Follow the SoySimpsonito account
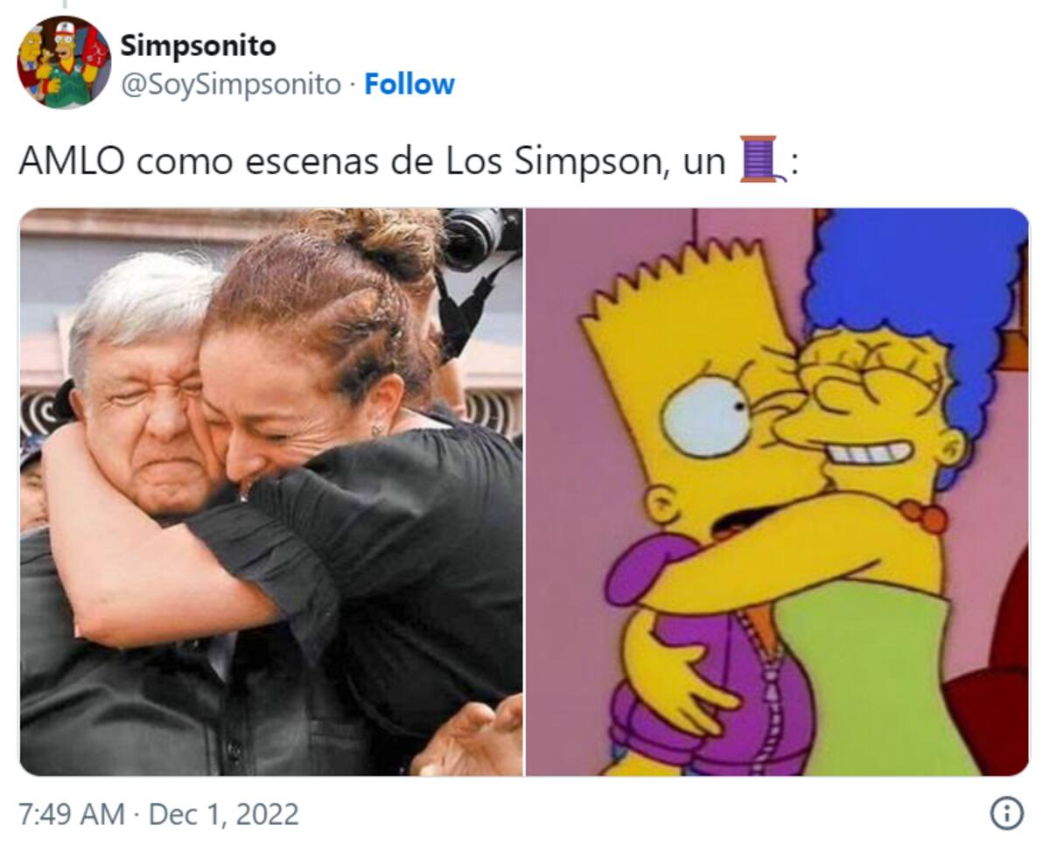The height and width of the screenshot is (846, 1050). pos(409,84)
